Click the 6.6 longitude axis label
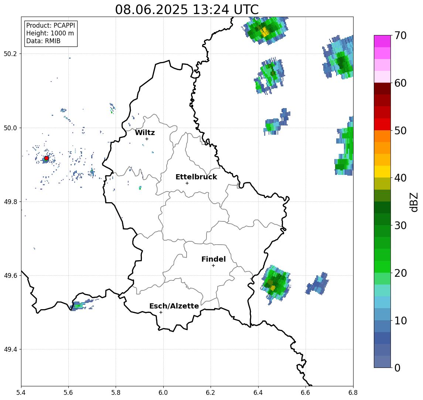The image size is (423, 400). (x=306, y=393)
